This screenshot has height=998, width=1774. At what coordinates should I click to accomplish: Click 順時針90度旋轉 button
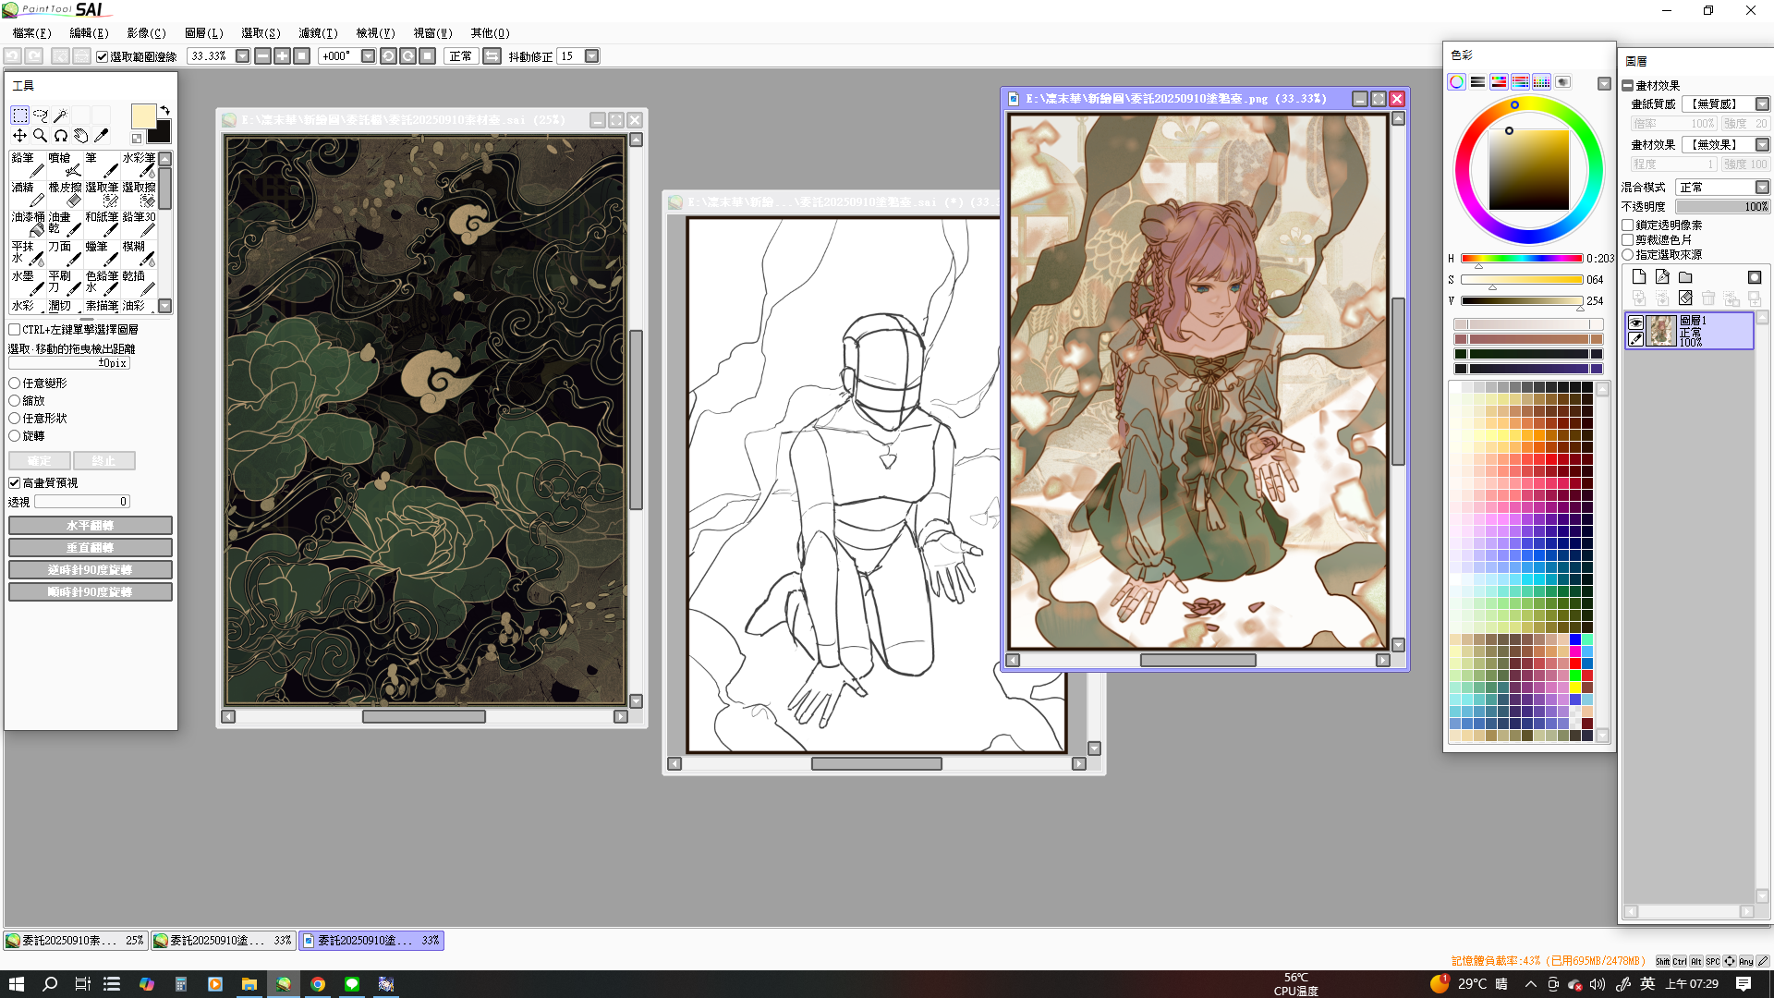tap(91, 592)
